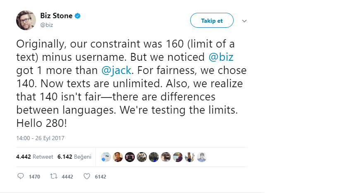Click the 14:00 - 26 Eyl 2017 timestamp
337x193 pixels.
tap(41, 138)
